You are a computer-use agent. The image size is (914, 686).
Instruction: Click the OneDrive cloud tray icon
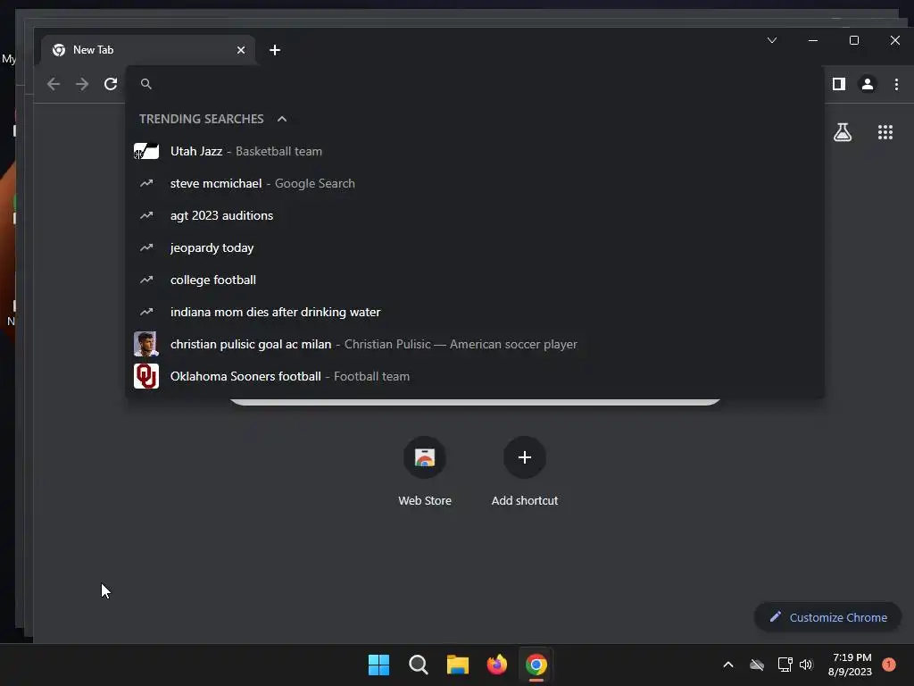[x=757, y=665]
